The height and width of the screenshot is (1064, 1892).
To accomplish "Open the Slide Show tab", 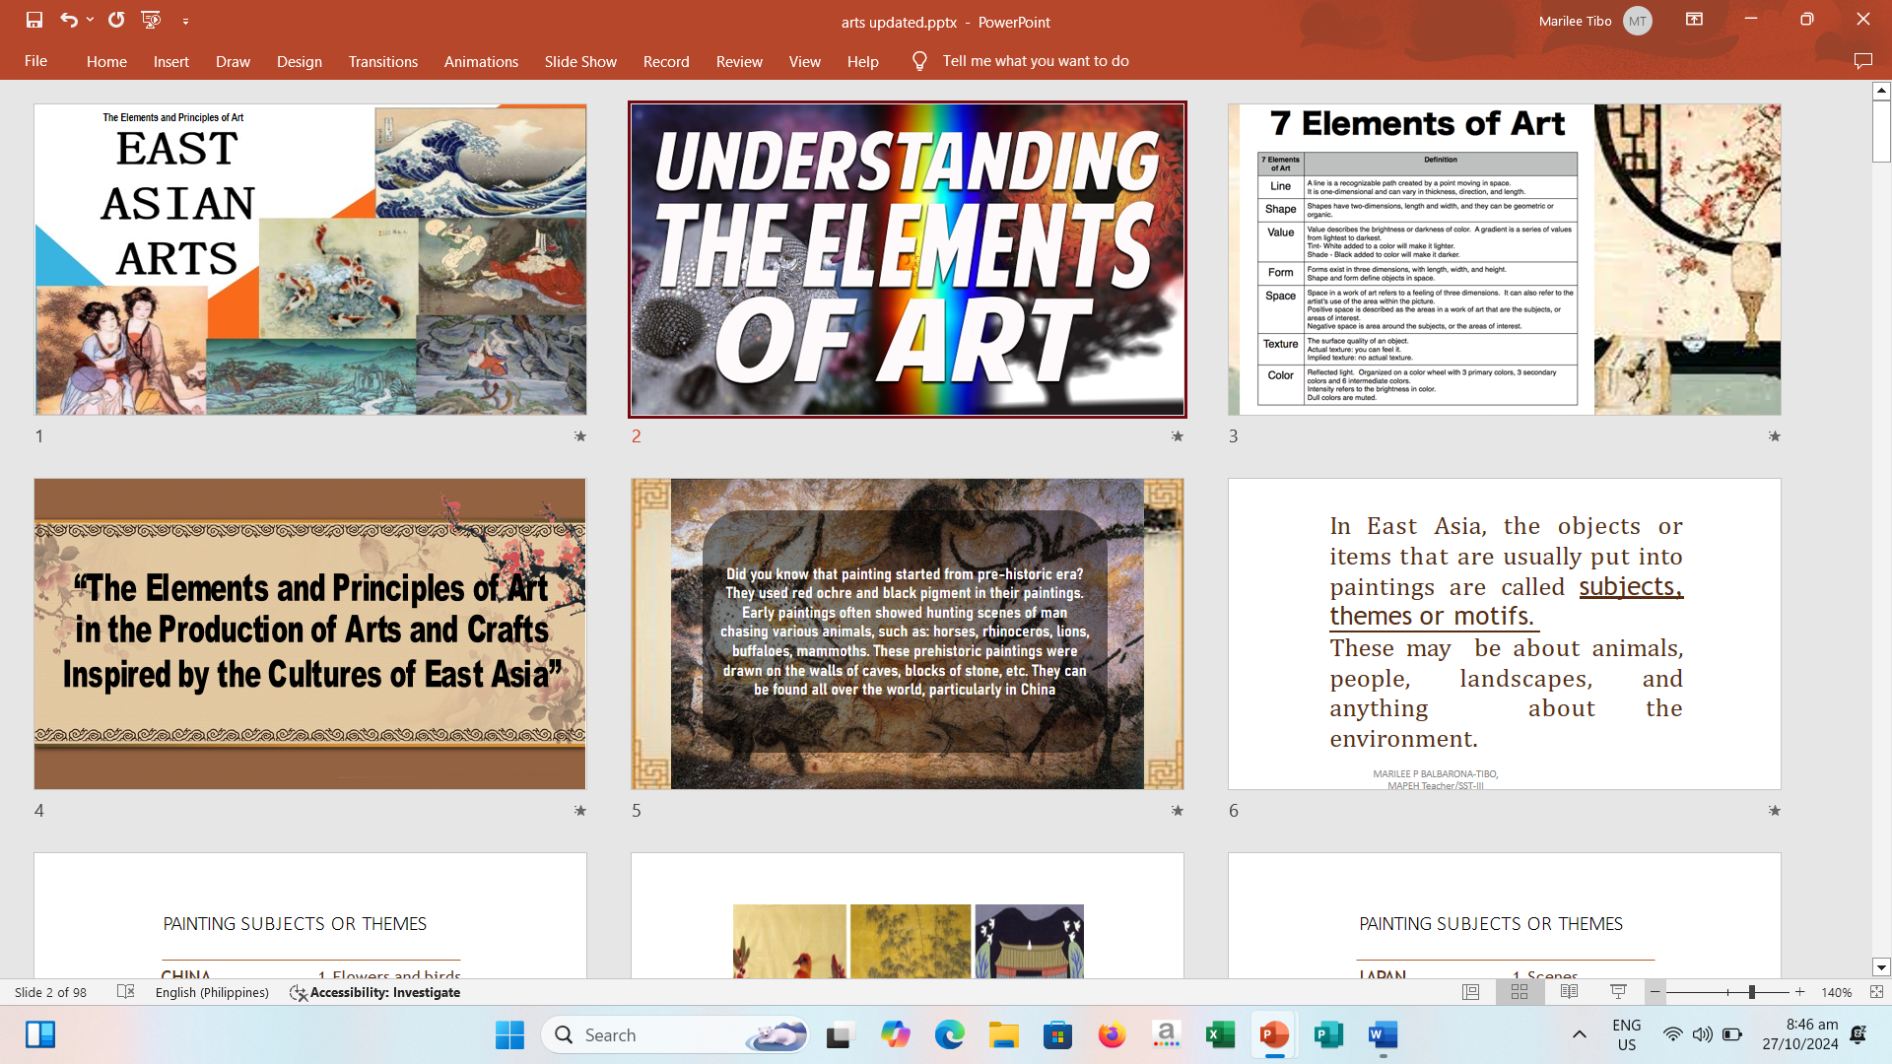I will pyautogui.click(x=580, y=61).
